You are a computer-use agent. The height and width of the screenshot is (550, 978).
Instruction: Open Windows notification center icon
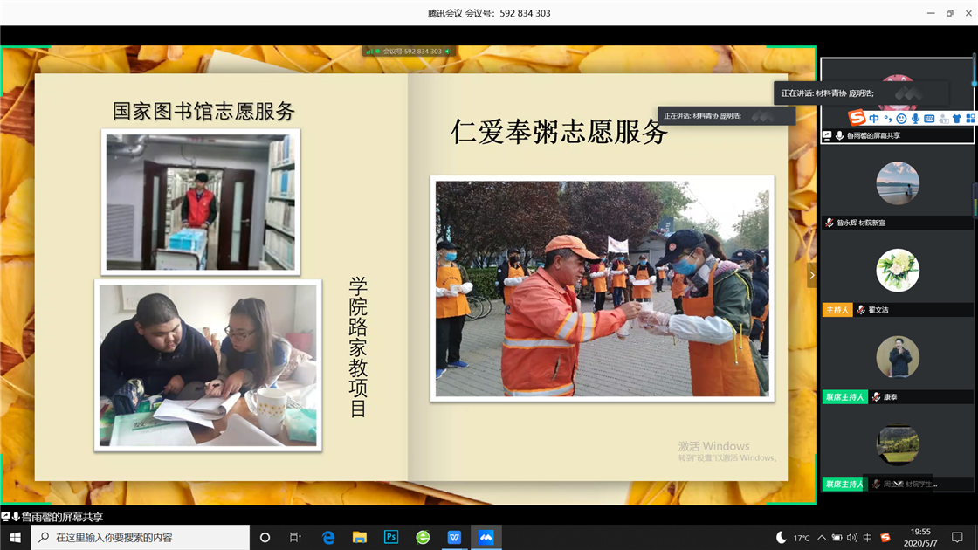(x=957, y=538)
